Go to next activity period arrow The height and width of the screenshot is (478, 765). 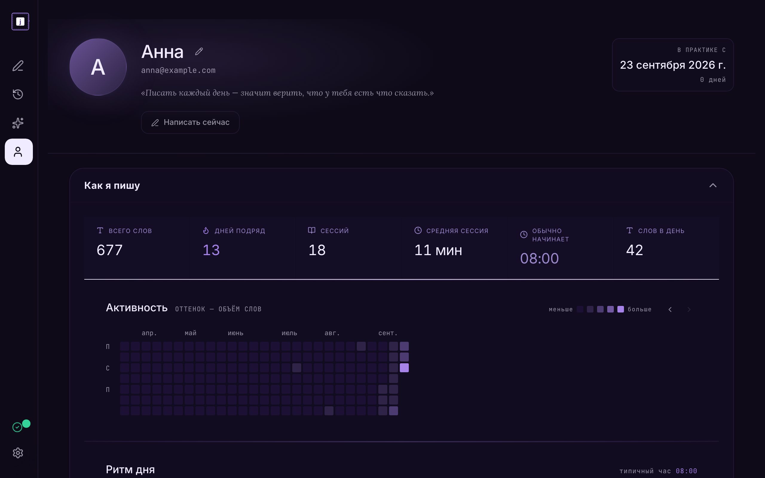click(689, 310)
